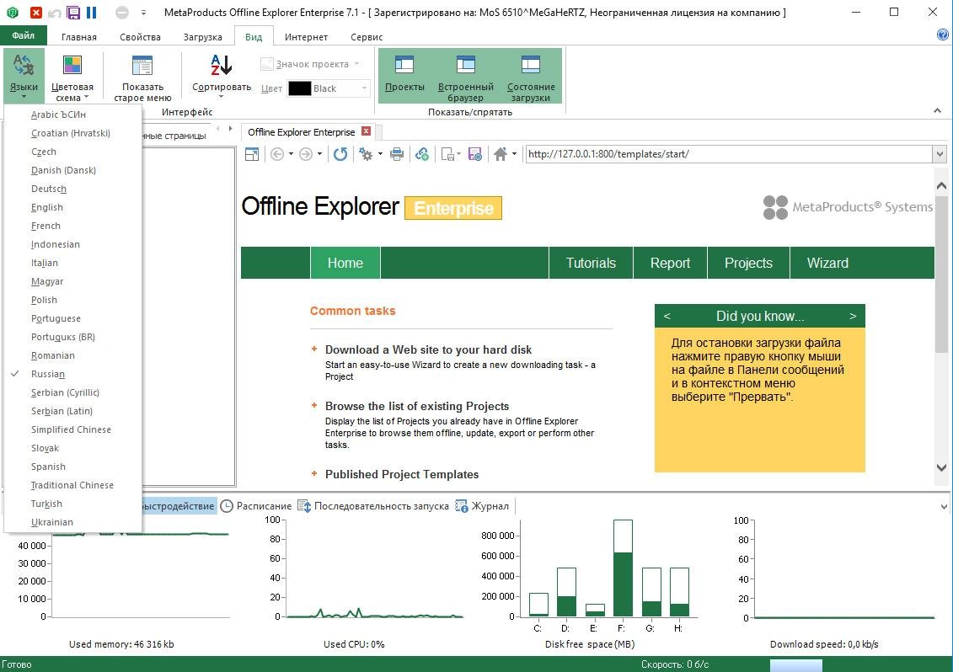Select Simplified Chinese language
This screenshot has width=953, height=672.
(x=73, y=429)
